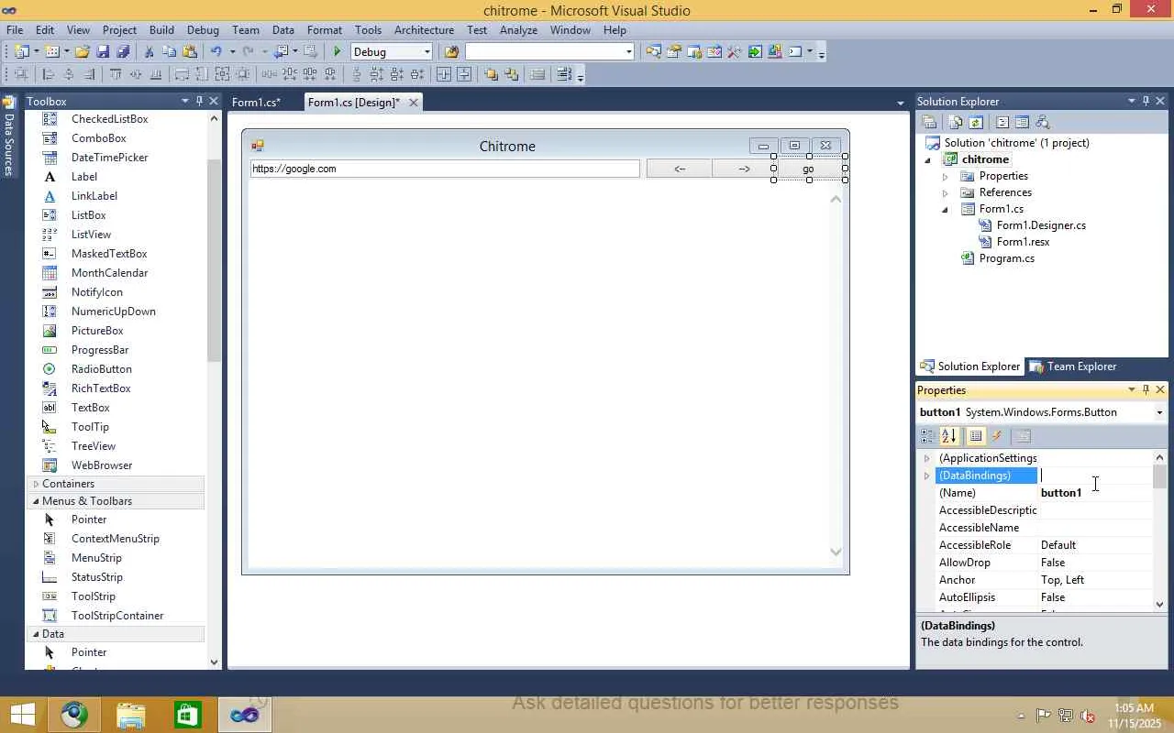
Task: Click the Bring to Front layout icon
Action: coord(492,75)
